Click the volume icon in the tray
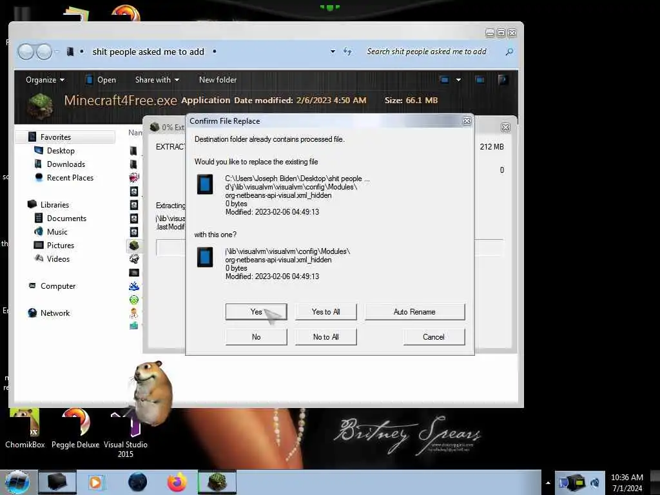 coord(595,482)
